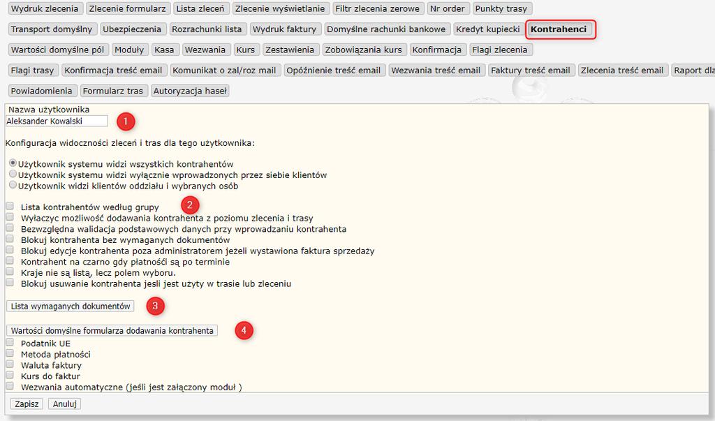Viewport: 715px width, 421px height.
Task: Click Wartości domyślne formularza dodawania kontrahenta
Action: pyautogui.click(x=112, y=330)
